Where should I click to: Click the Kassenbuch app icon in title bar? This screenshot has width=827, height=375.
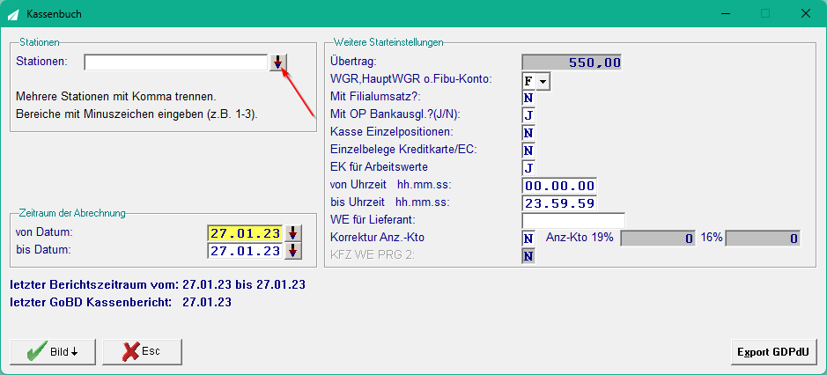14,14
